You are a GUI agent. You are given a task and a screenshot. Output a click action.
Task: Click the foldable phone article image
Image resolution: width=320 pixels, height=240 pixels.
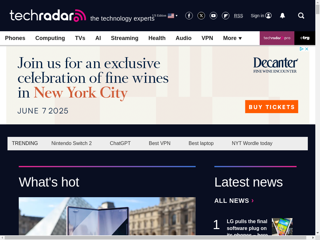(107, 216)
